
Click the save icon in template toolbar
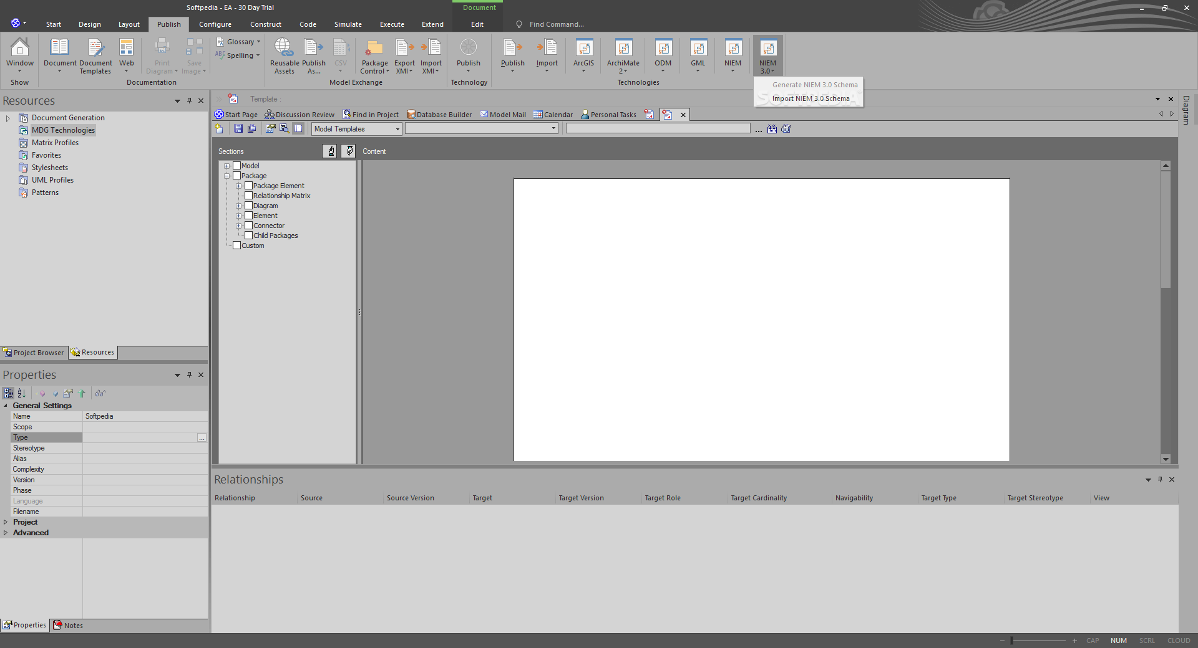click(238, 129)
